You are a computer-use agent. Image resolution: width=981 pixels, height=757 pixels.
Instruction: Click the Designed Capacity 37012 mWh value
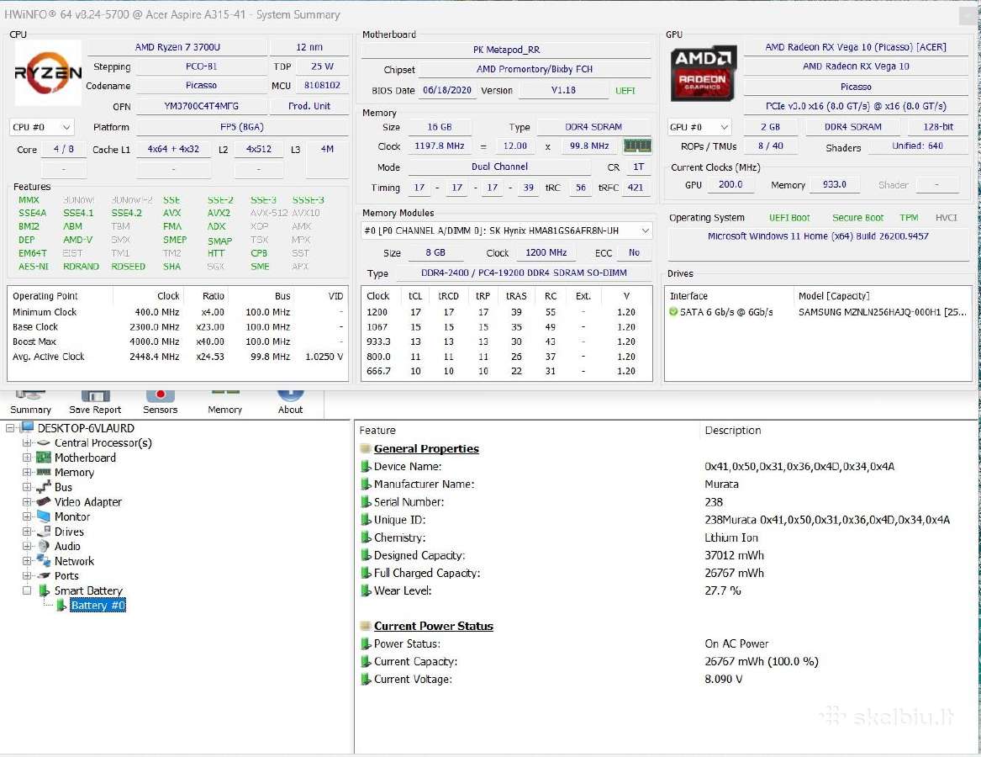[734, 555]
